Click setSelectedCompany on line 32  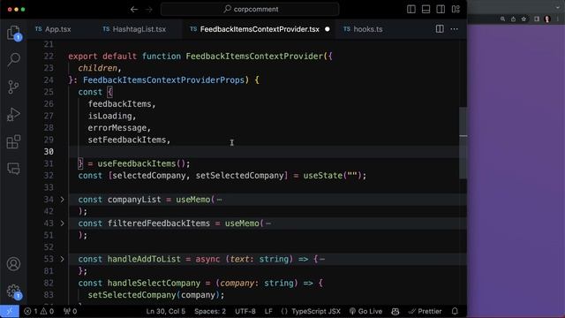(x=239, y=176)
